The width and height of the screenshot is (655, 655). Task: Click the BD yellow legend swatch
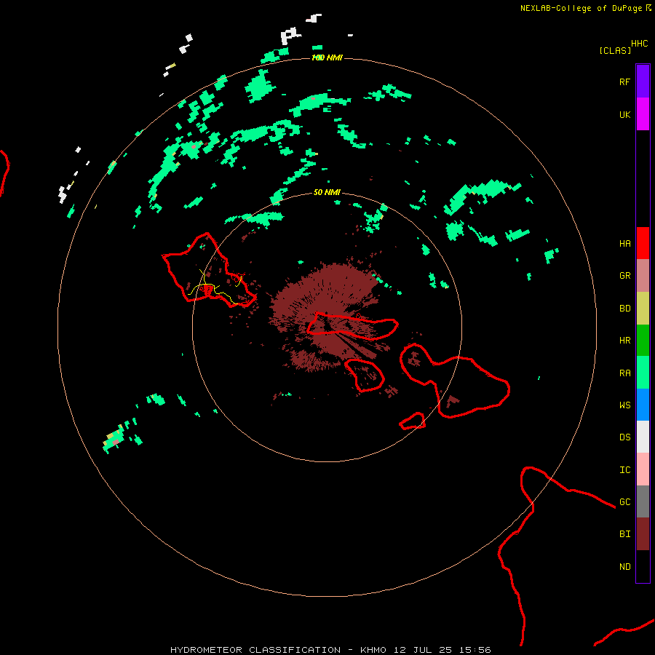point(643,309)
